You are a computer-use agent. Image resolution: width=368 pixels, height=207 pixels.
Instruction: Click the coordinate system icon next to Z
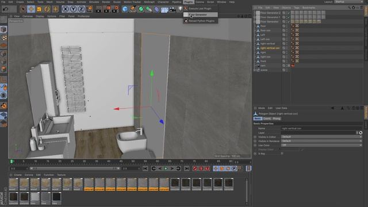coord(90,9)
